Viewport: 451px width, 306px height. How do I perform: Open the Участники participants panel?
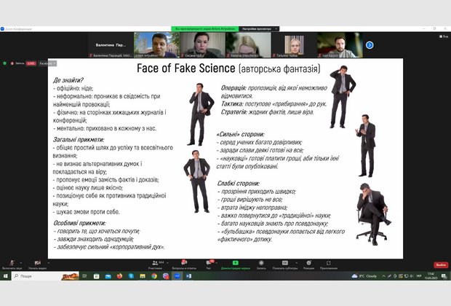click(x=156, y=264)
